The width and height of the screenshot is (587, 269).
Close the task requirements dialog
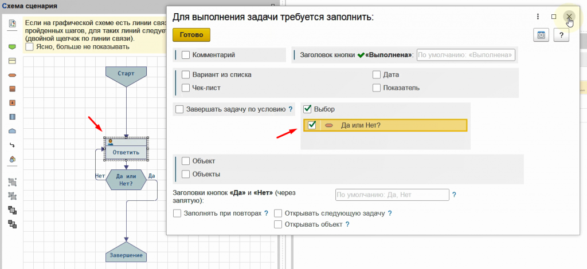click(569, 17)
